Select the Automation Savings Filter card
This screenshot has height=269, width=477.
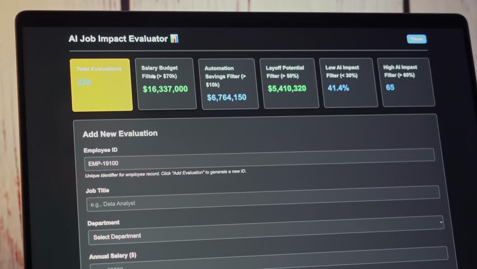click(228, 84)
